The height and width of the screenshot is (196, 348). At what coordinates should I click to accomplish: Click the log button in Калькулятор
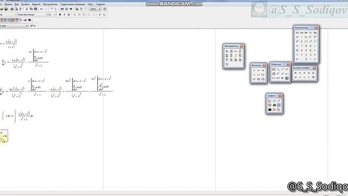click(x=315, y=33)
